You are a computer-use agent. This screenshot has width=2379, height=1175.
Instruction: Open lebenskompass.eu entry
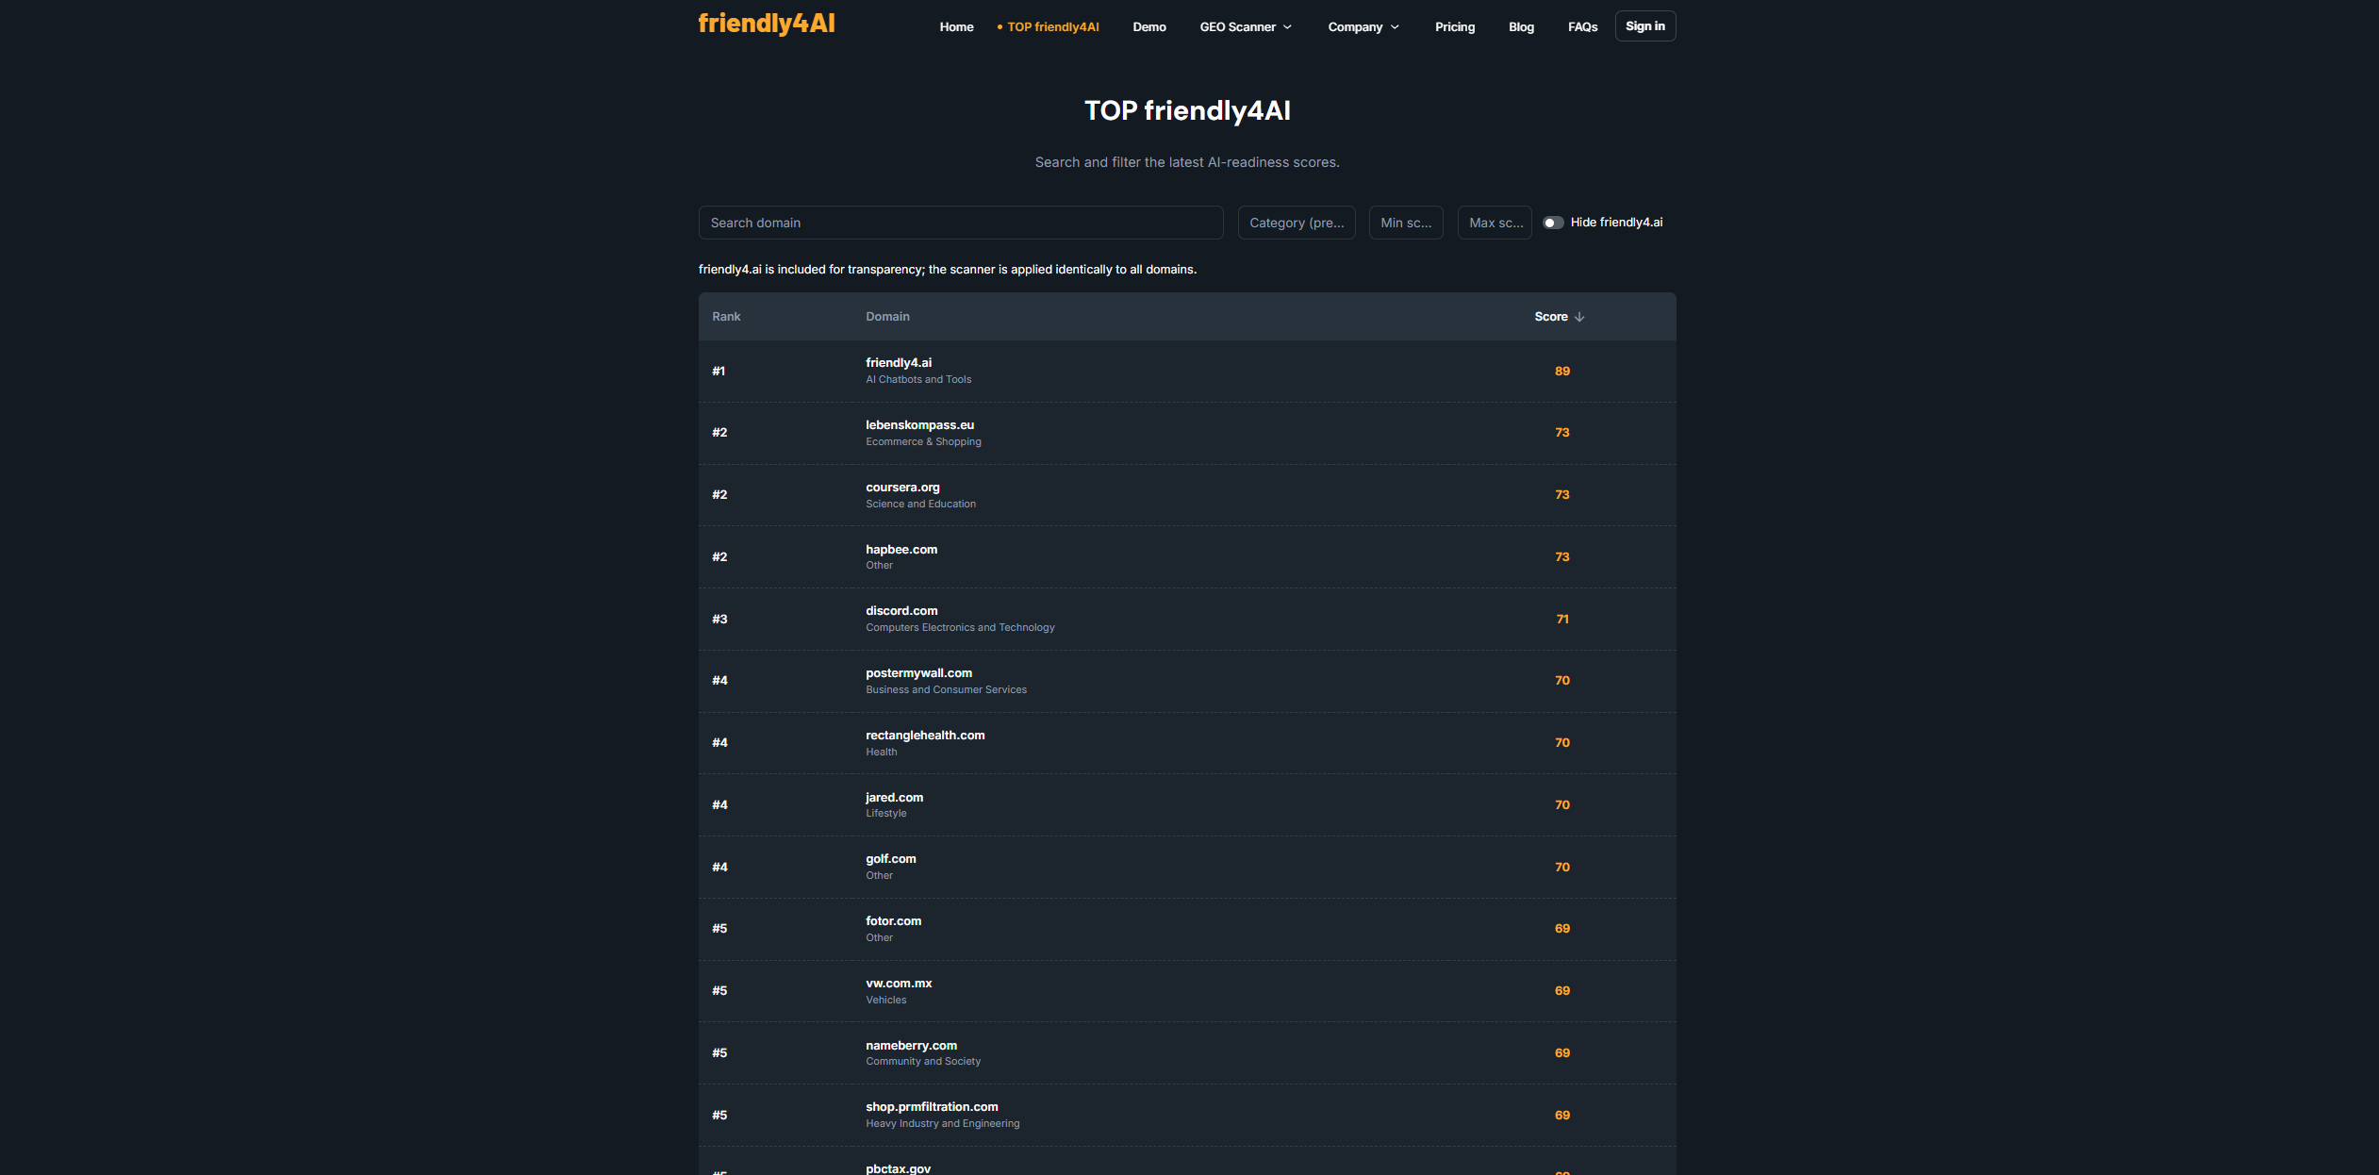[x=919, y=425]
